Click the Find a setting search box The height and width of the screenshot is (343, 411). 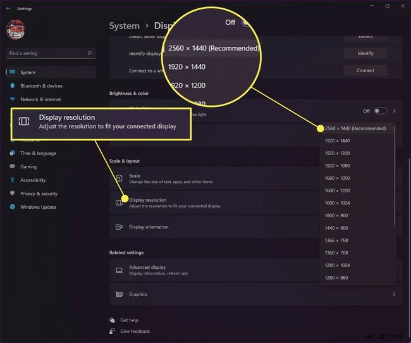51,53
